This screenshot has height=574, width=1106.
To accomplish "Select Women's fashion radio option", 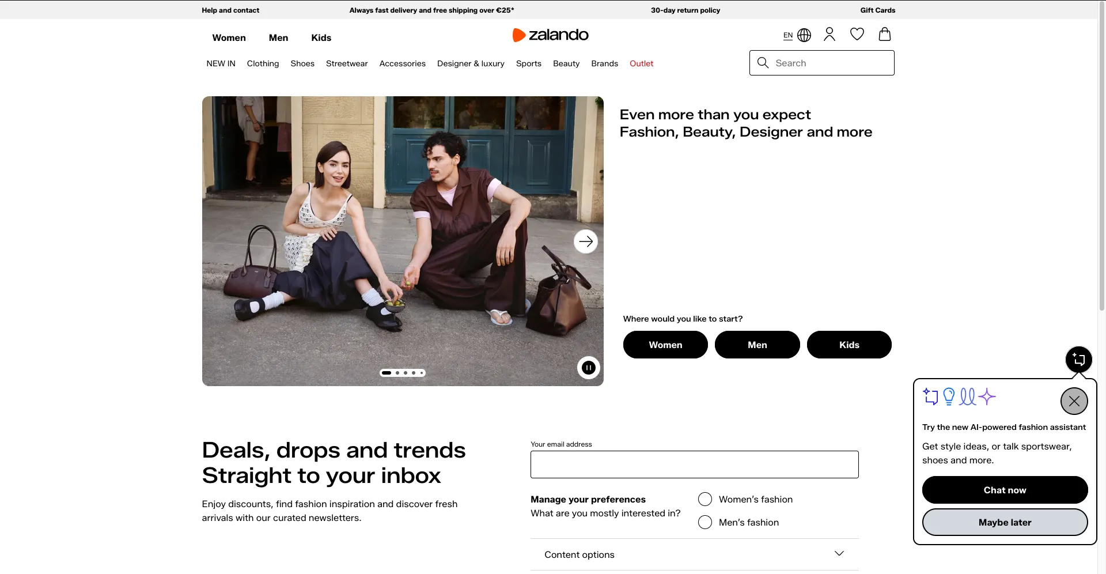I will [x=705, y=499].
